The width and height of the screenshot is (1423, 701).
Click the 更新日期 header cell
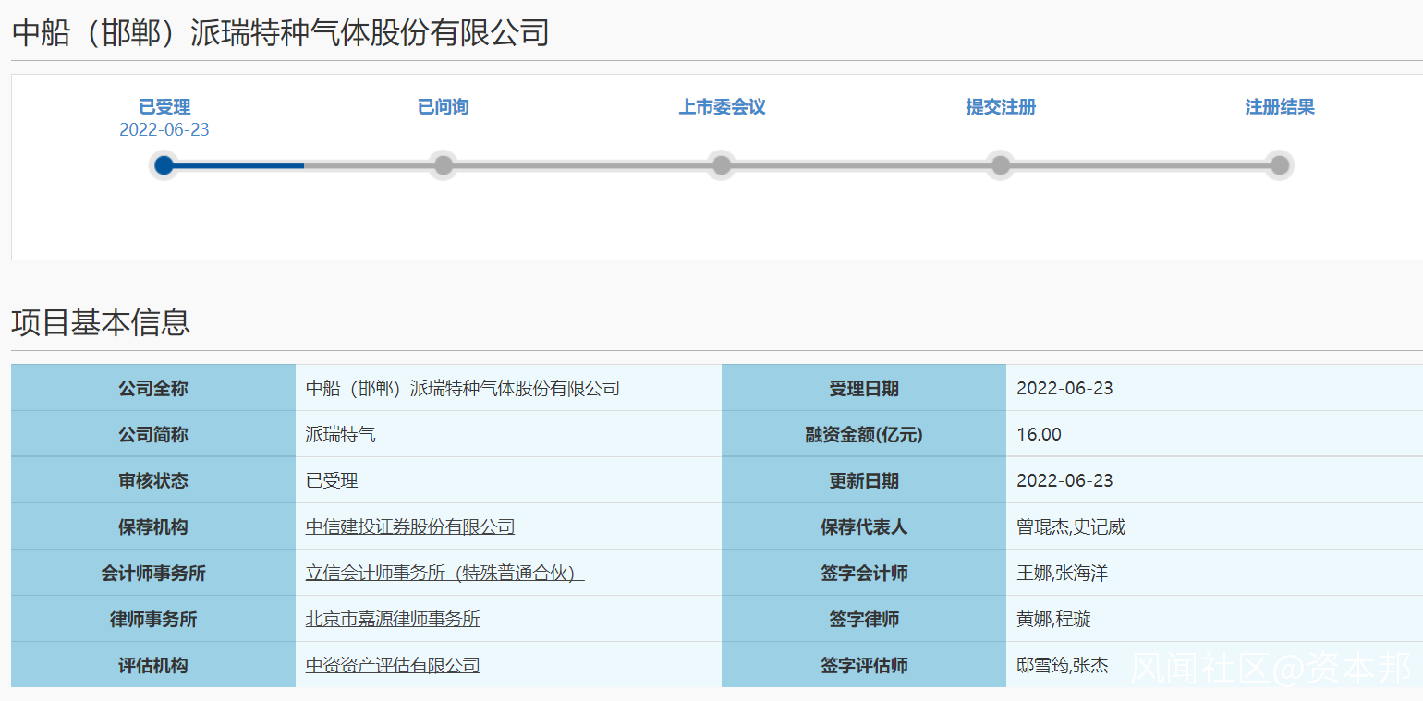coord(864,481)
